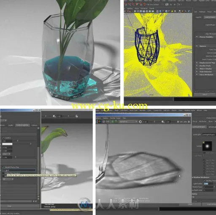
Task: Open the Off dropdown in Render Settings
Action: [x=8, y=179]
